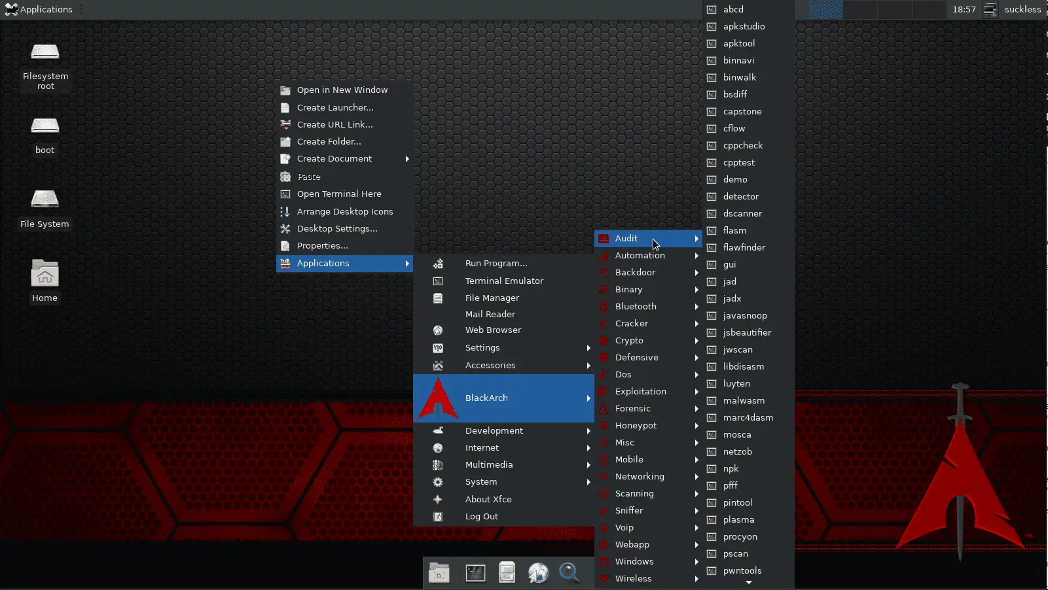Open the Filesystem root desktop icon

[45, 65]
